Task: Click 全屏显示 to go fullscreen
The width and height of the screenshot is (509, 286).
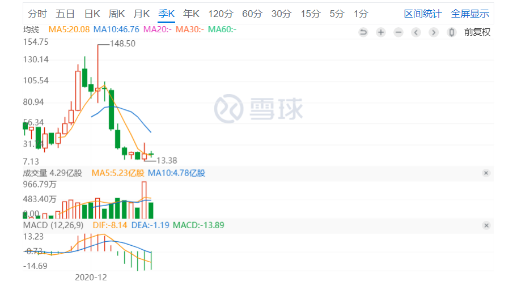Action: [470, 14]
